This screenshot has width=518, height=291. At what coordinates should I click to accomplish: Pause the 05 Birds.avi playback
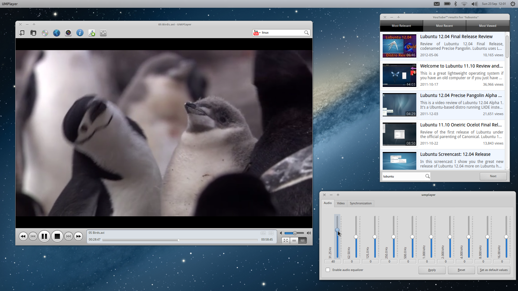click(44, 236)
